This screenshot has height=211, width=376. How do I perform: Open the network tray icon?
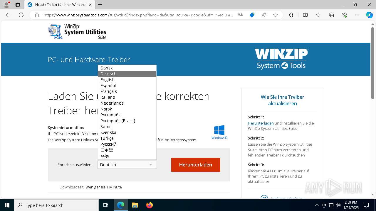click(x=331, y=205)
